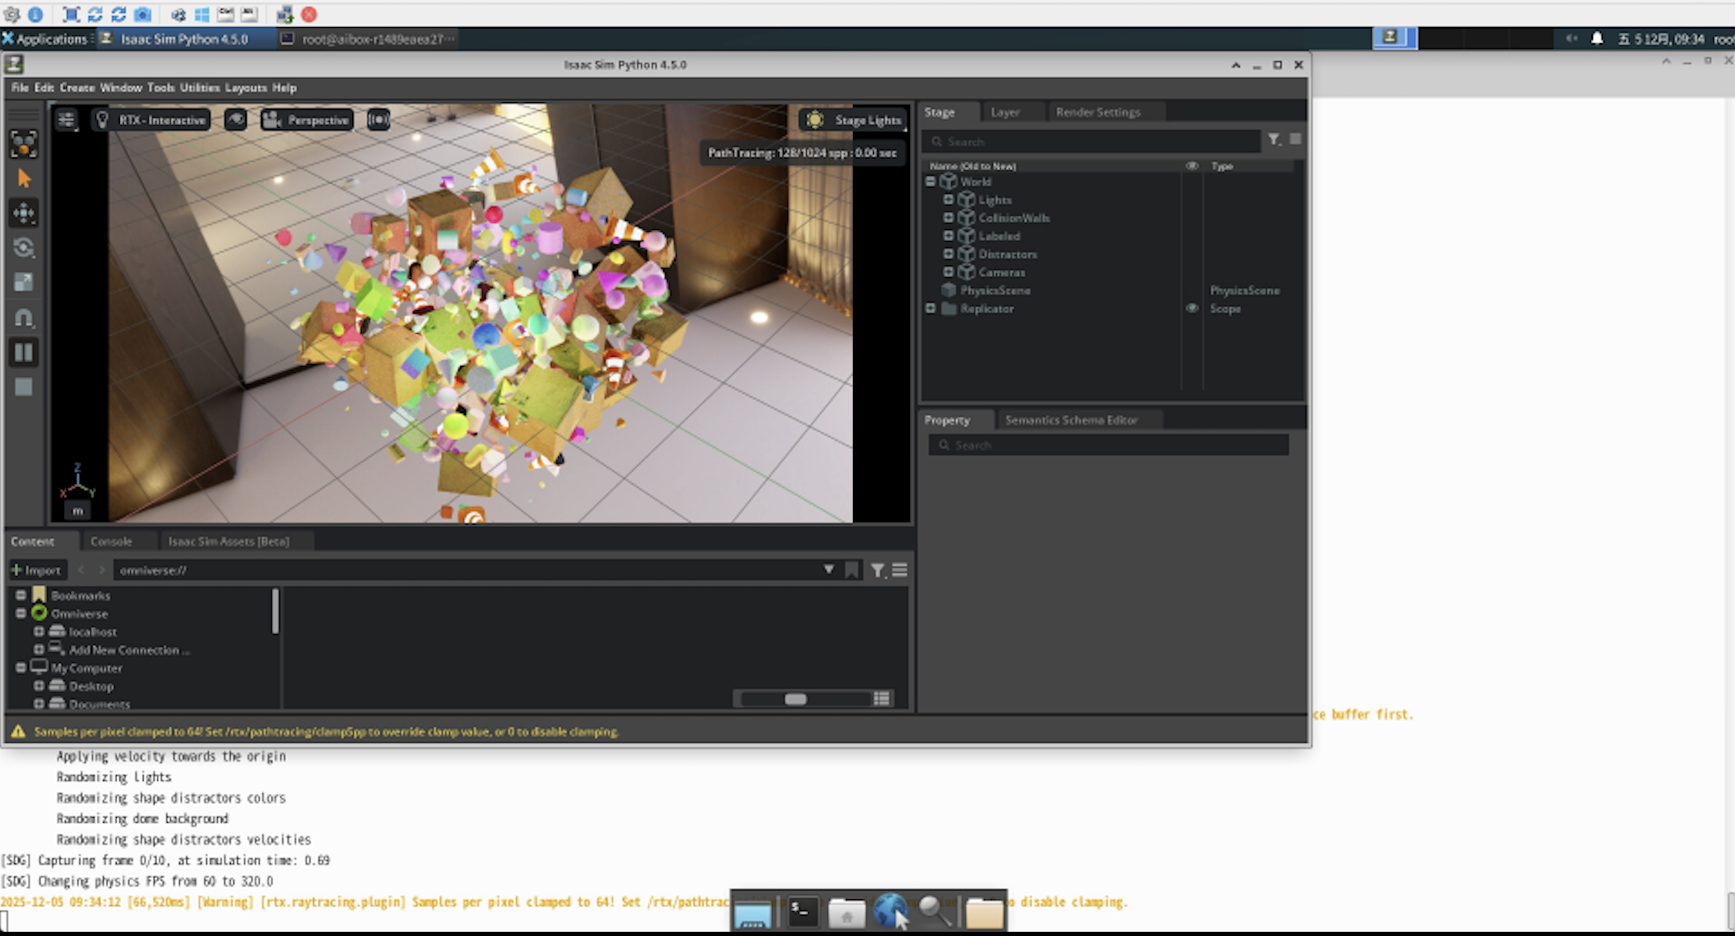This screenshot has width=1735, height=936.
Task: Pause the simulation with the pause button
Action: (24, 352)
